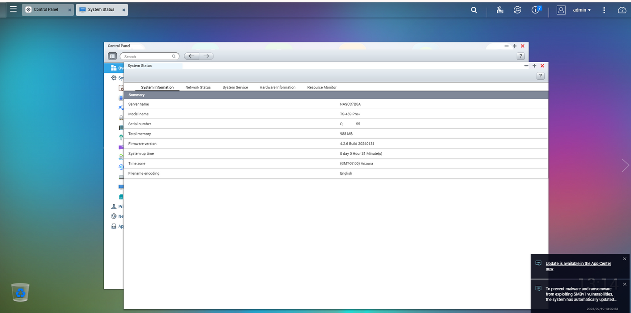The width and height of the screenshot is (631, 313).
Task: Select model value TS-459 Pro+
Action: click(x=350, y=114)
